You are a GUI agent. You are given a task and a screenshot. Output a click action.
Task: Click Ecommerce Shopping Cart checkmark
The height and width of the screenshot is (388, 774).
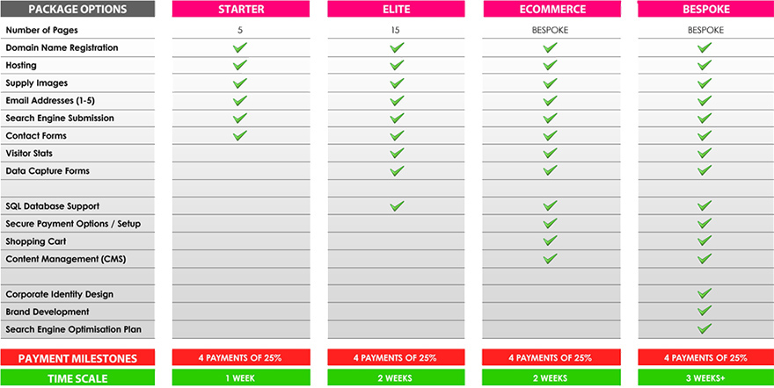click(x=550, y=241)
